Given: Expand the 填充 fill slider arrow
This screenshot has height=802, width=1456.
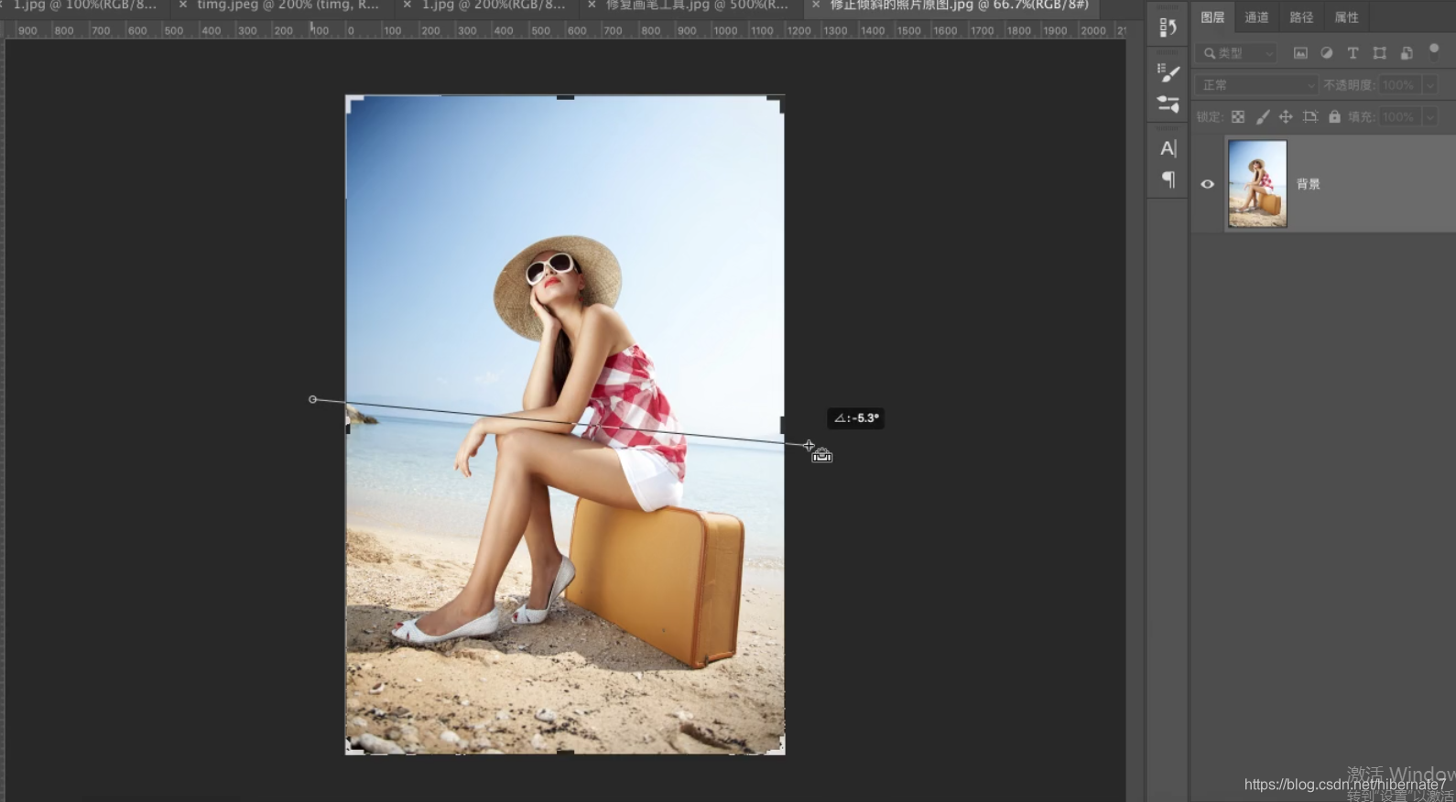Looking at the screenshot, I should point(1429,117).
